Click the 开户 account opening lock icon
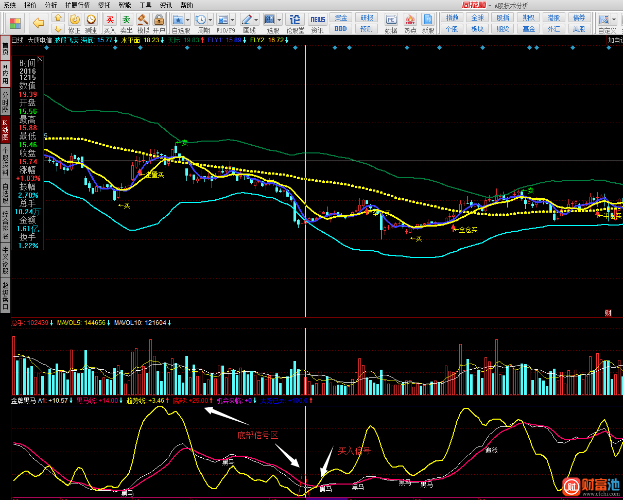The height and width of the screenshot is (500, 623). (159, 21)
